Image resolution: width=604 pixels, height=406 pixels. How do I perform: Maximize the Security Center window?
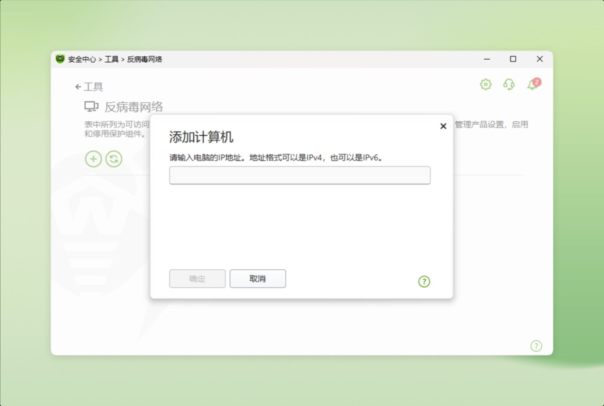[x=513, y=59]
